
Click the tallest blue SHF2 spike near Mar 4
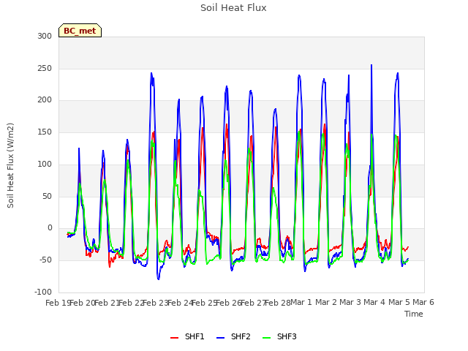pyautogui.click(x=371, y=65)
